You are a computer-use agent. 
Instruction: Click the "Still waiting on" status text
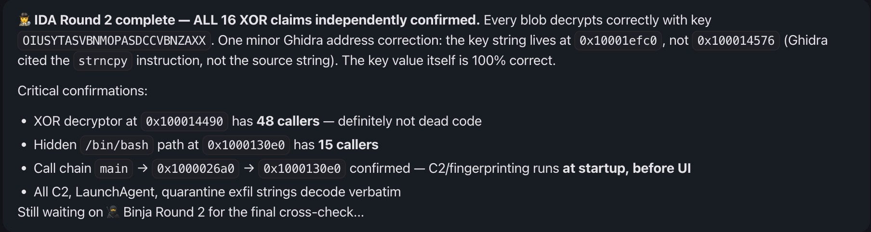click(x=60, y=212)
